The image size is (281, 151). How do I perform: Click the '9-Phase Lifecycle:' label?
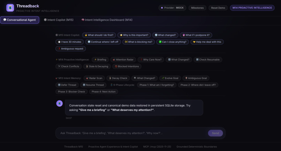pyautogui.click(x=122, y=85)
